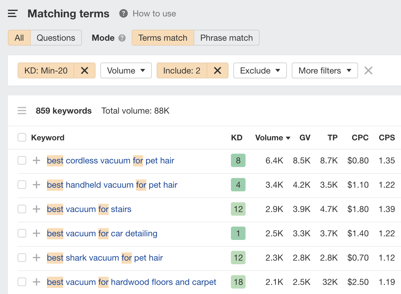Remove the Include: 2 filter
Viewport: 401px width, 294px height.
(x=218, y=70)
